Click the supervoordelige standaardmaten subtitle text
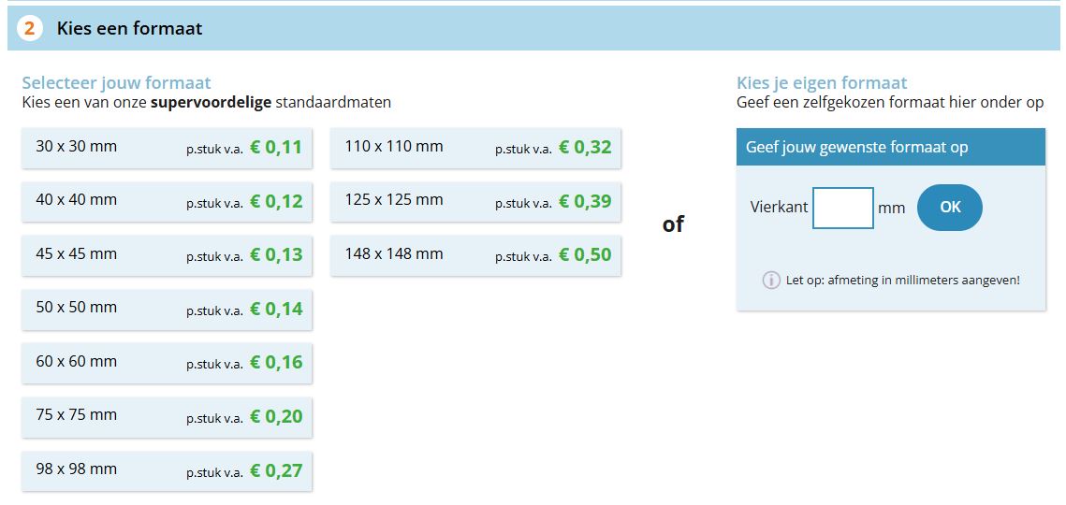The image size is (1066, 505). 207,103
